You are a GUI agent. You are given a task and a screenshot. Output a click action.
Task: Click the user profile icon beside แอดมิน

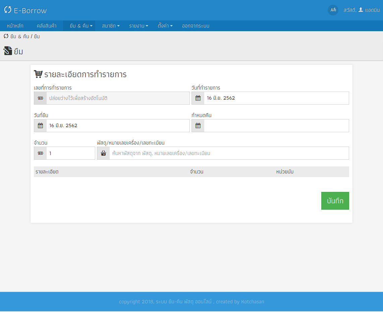pyautogui.click(x=361, y=10)
